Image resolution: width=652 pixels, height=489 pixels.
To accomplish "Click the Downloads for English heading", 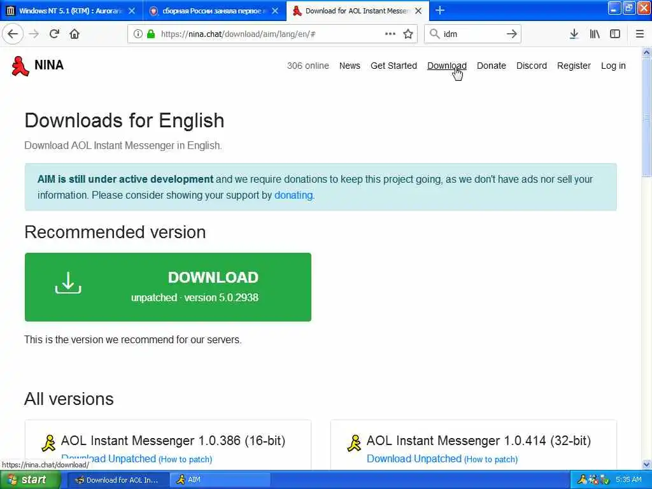I will coord(124,120).
